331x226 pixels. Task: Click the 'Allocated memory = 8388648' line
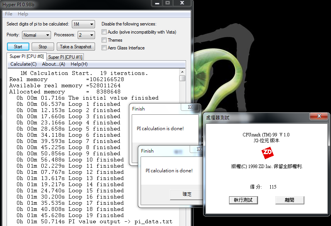65,92
